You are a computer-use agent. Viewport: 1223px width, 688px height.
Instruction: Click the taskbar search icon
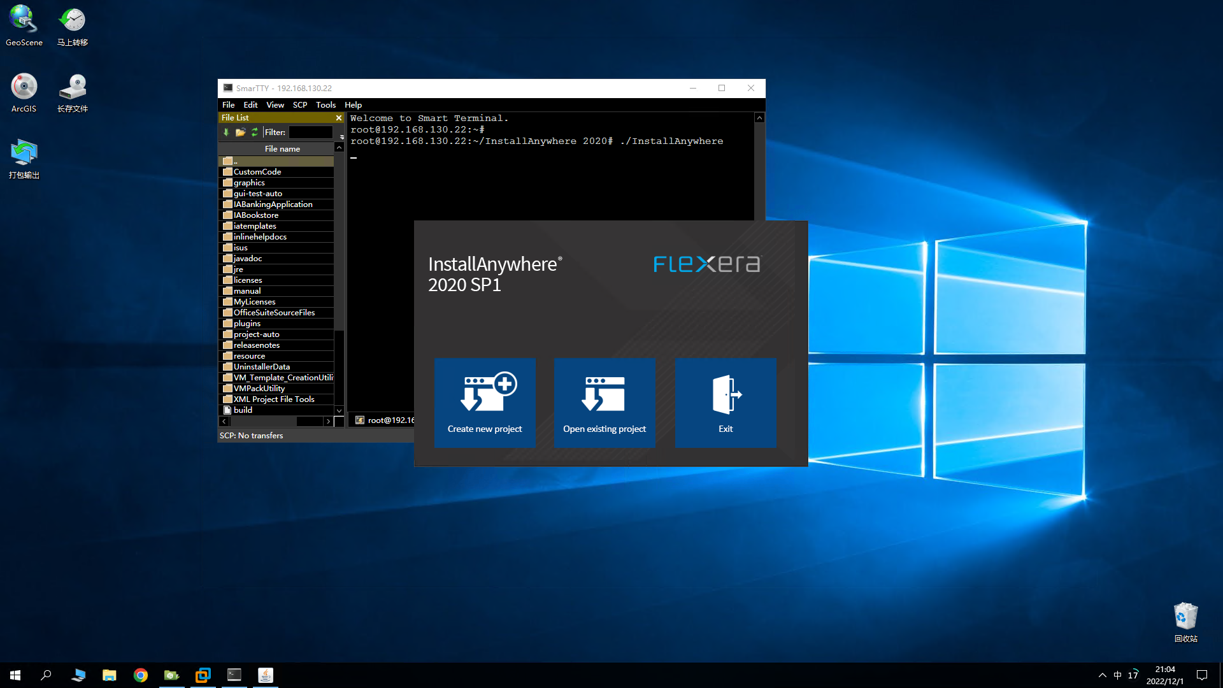click(46, 675)
